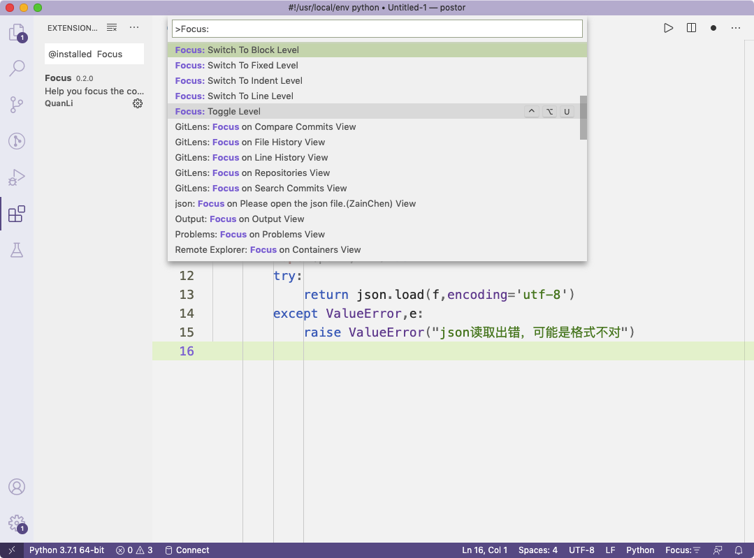Image resolution: width=754 pixels, height=558 pixels.
Task: Open the Run and Debug view
Action: (x=17, y=177)
